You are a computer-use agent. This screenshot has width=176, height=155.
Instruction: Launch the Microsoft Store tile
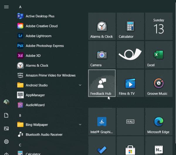130,146
